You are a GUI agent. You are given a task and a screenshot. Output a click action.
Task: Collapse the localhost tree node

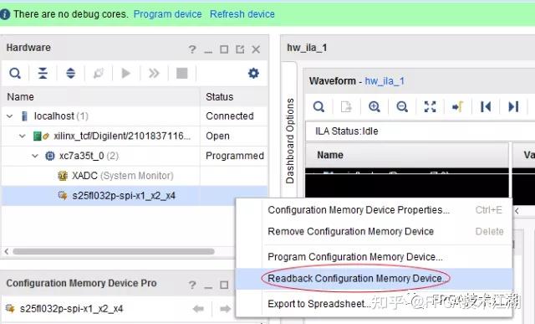9,116
